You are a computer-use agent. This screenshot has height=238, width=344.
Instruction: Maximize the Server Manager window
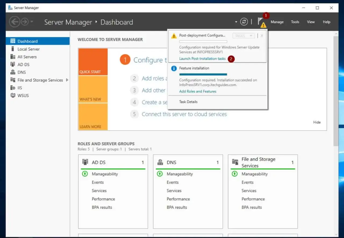tap(317, 8)
